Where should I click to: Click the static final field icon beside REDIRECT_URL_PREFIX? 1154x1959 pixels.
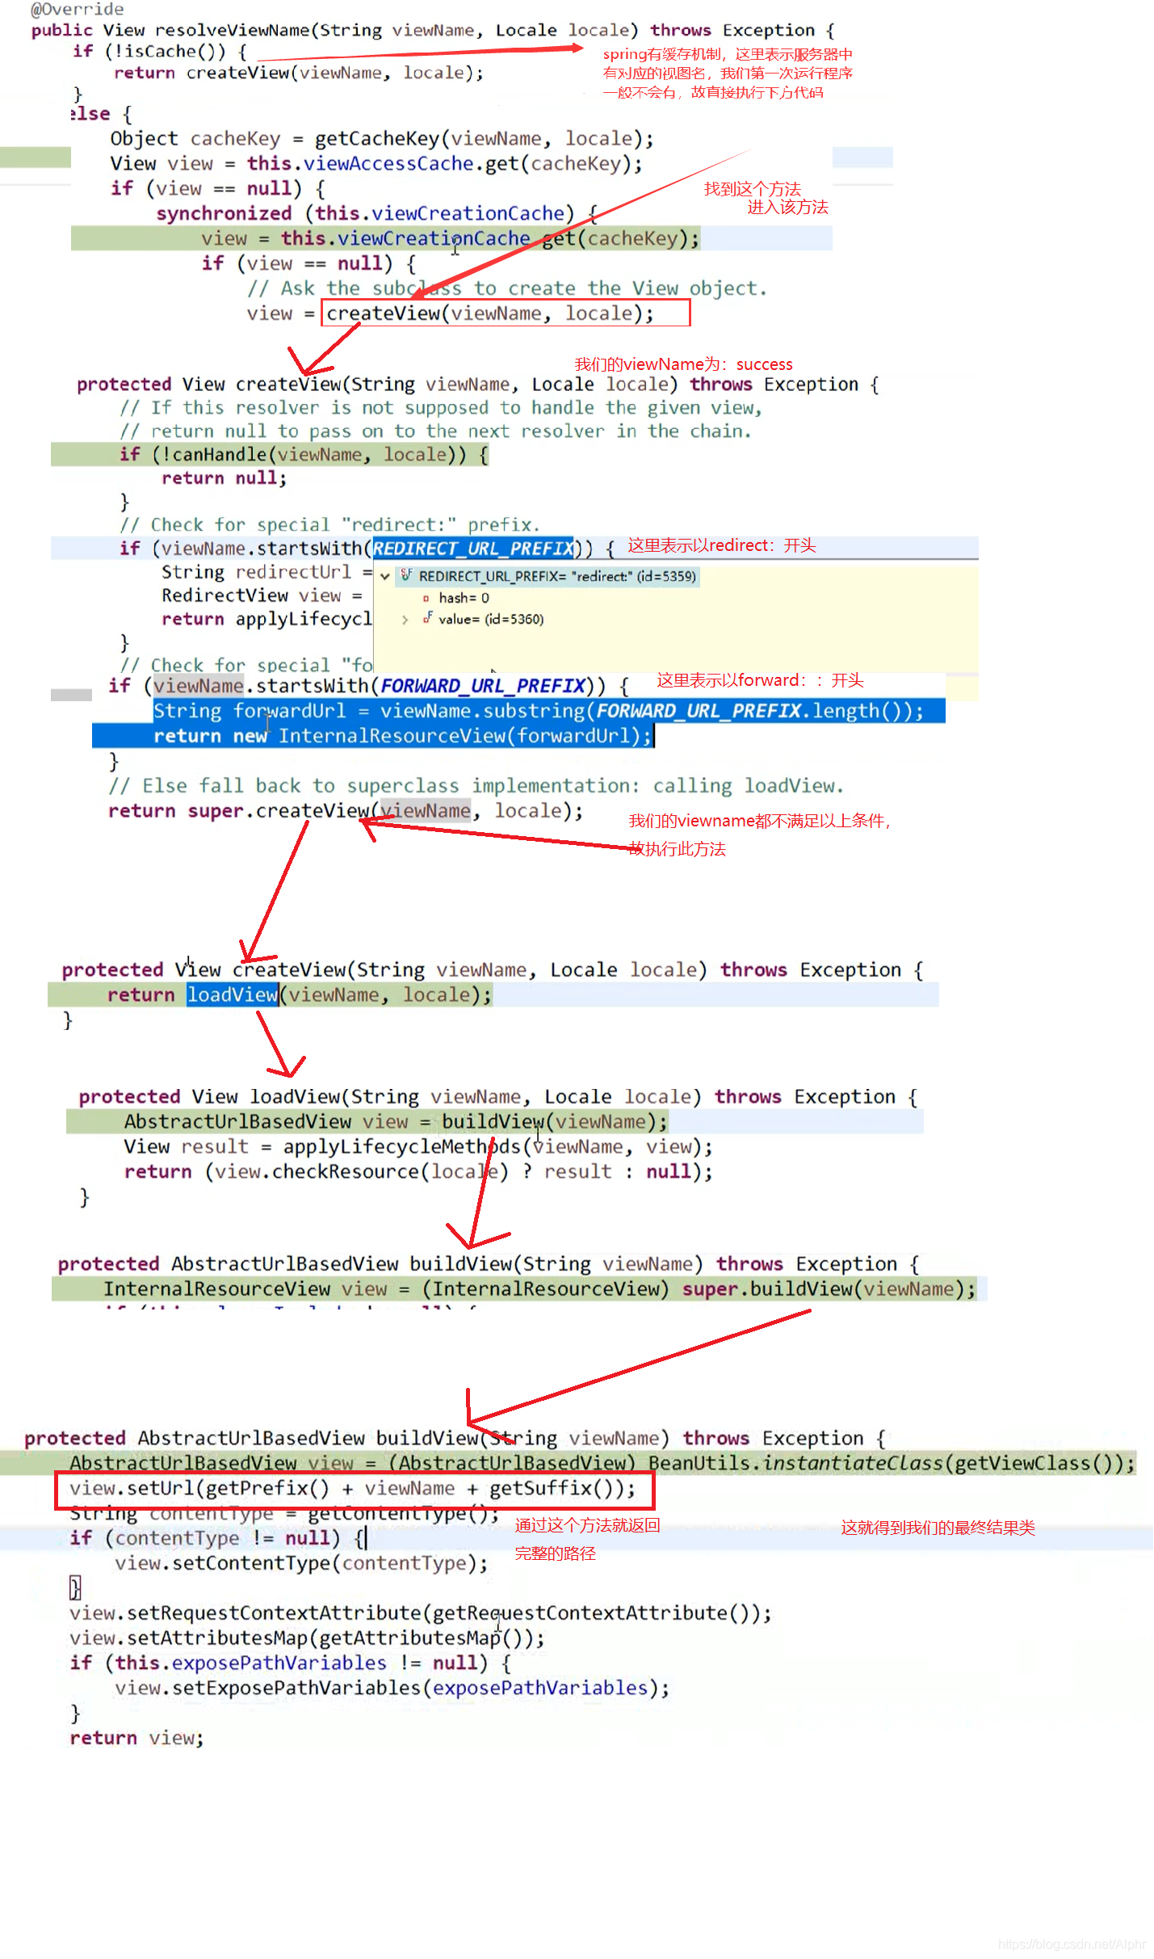pos(406,576)
